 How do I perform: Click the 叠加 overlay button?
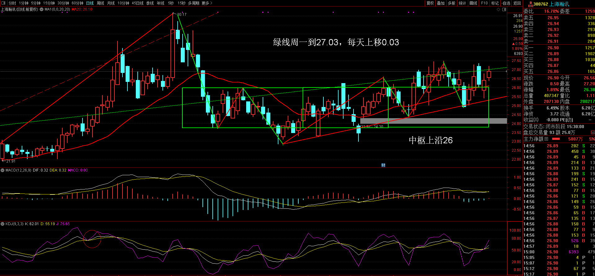click(x=441, y=3)
